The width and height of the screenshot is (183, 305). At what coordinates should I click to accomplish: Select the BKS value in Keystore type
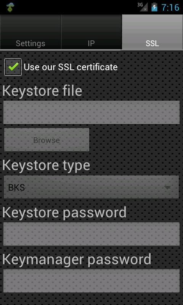[x=16, y=188]
